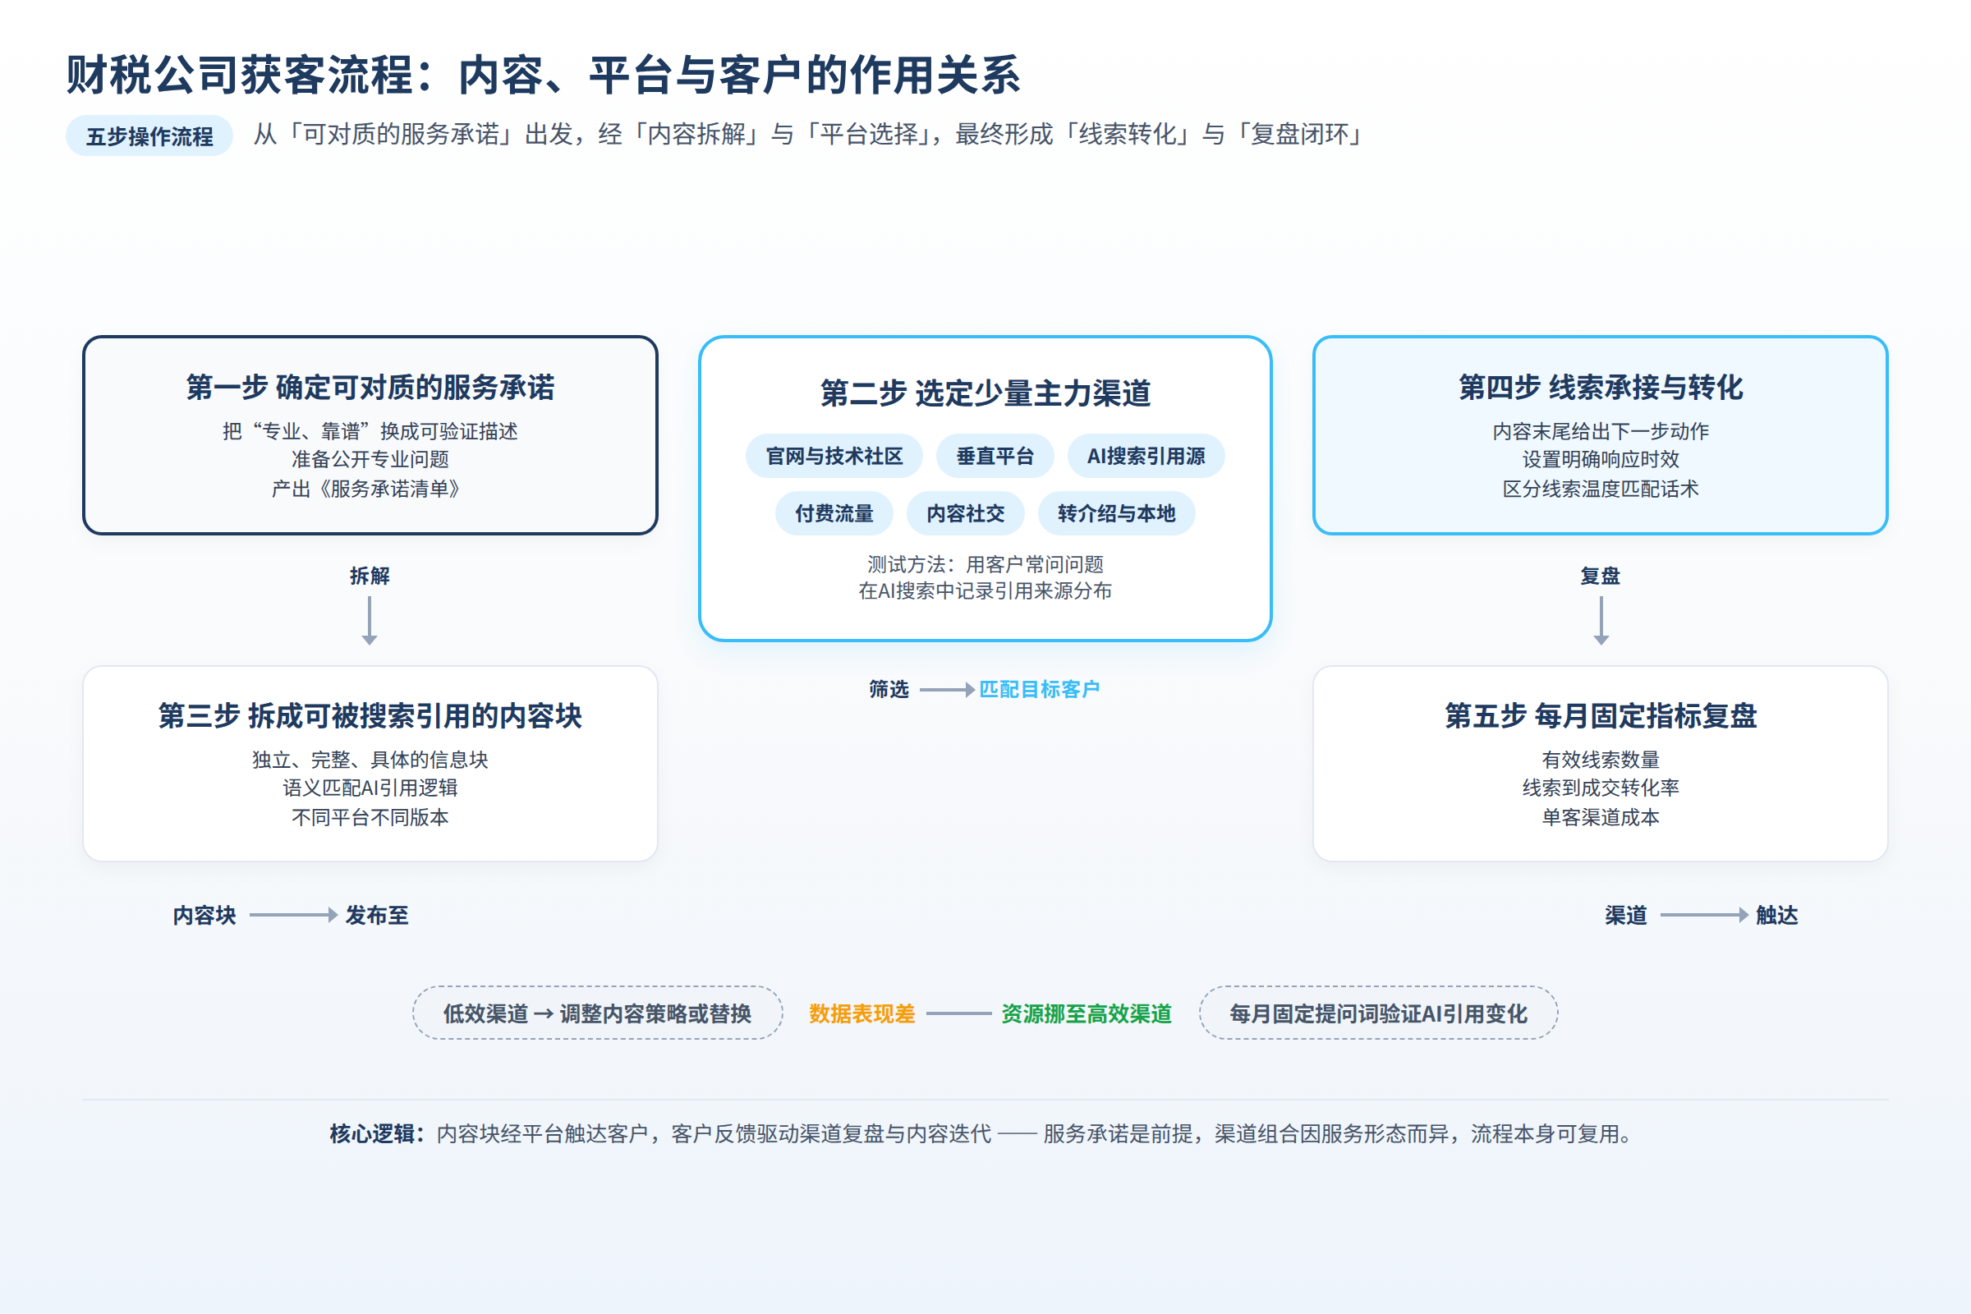Click the 语义匹配AI引用逻辑 line
The width and height of the screenshot is (1971, 1314).
tap(370, 788)
